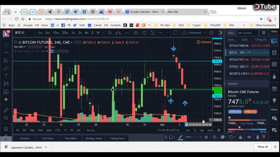280x157 pixels.
Task: Set interval to 15m
Action: click(x=56, y=33)
